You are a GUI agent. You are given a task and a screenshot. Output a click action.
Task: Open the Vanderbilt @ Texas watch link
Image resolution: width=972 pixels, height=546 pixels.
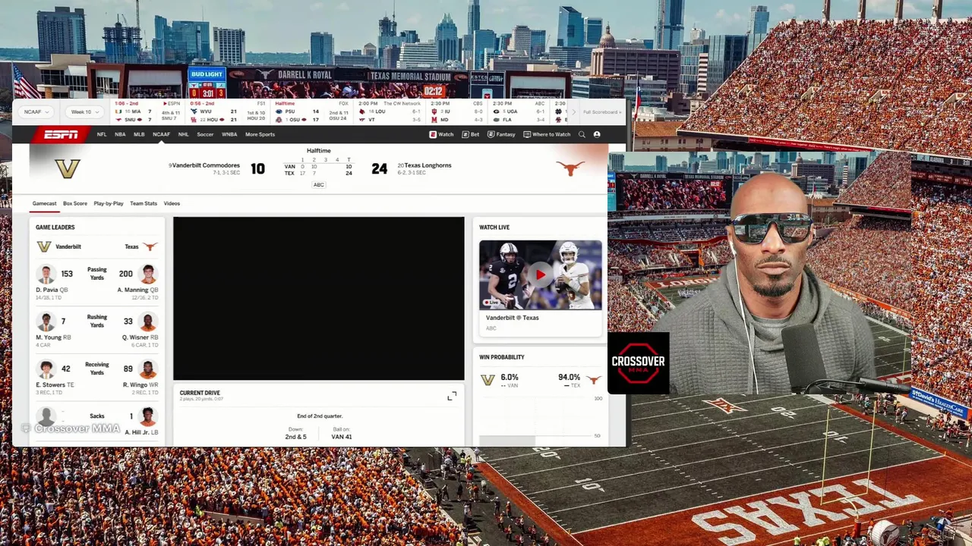coord(512,318)
